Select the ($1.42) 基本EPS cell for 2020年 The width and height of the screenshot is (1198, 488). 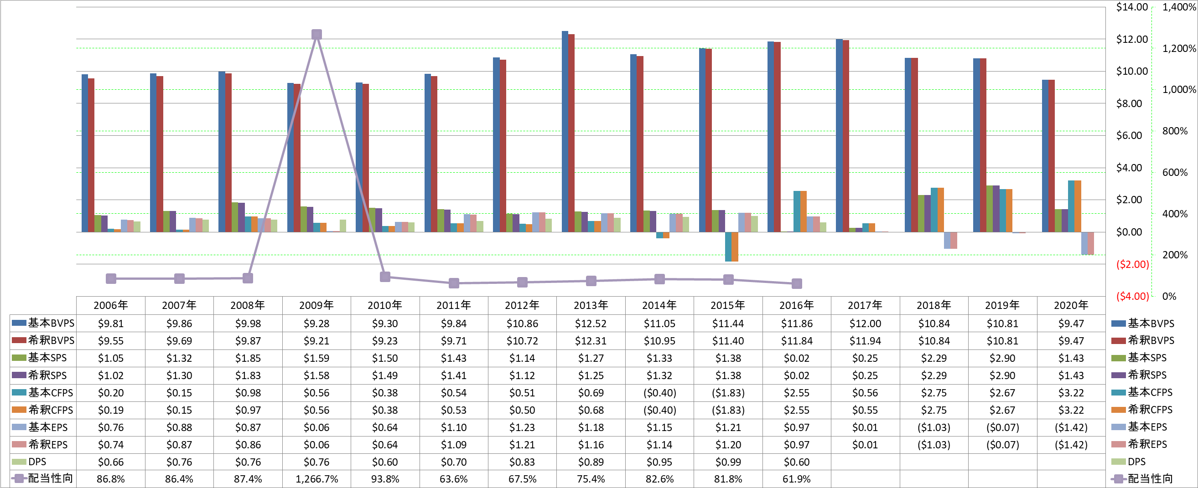1071,427
